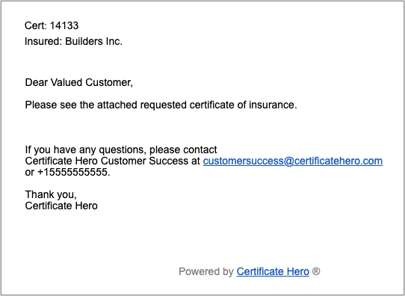Click the 'Thank you,' closing line
Image resolution: width=405 pixels, height=296 pixels.
click(51, 194)
